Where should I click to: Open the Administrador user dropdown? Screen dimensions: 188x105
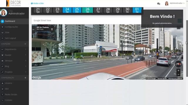(177, 3)
